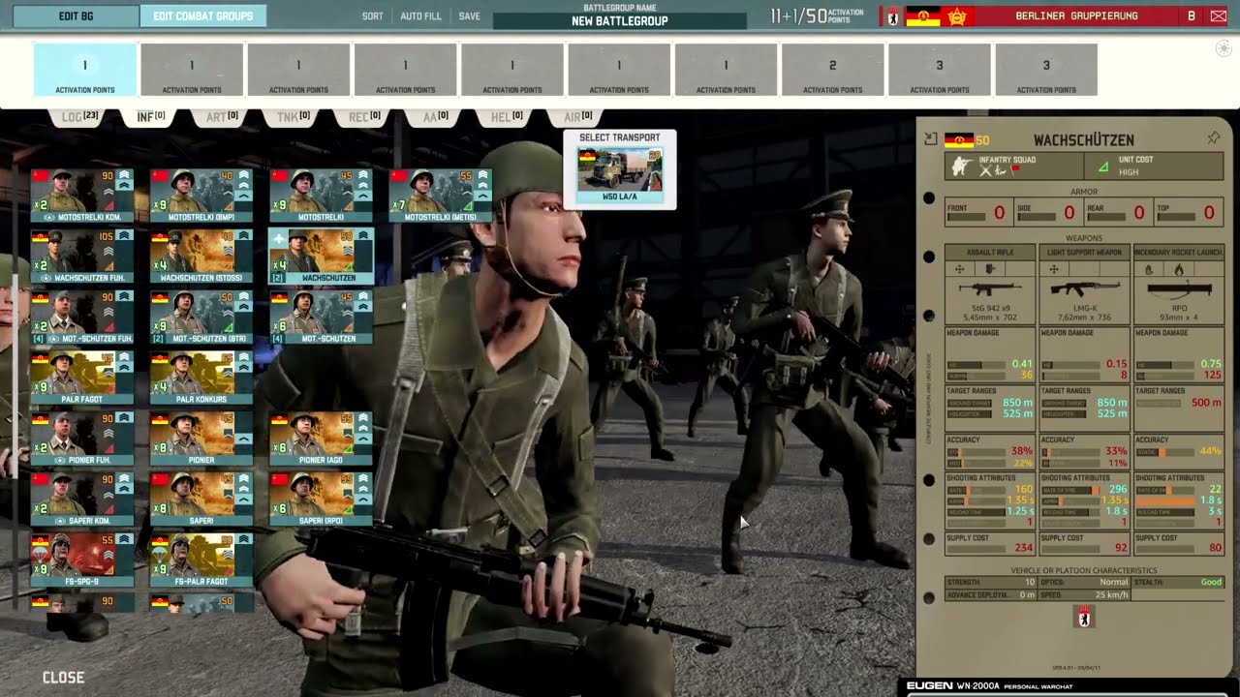Close the deck editor with CLOSE

[x=64, y=678]
